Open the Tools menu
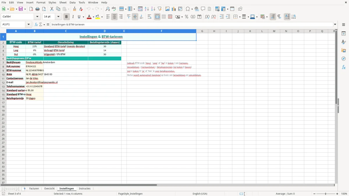The width and height of the screenshot is (349, 196). coord(82,2)
